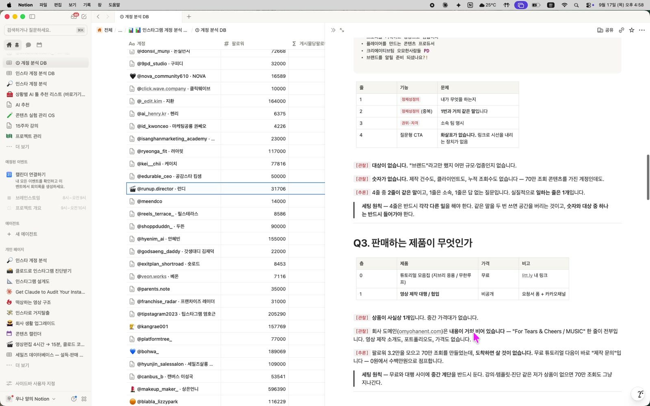Image resolution: width=650 pixels, height=406 pixels.
Task: Open the sidebar home icon
Action: (x=9, y=45)
